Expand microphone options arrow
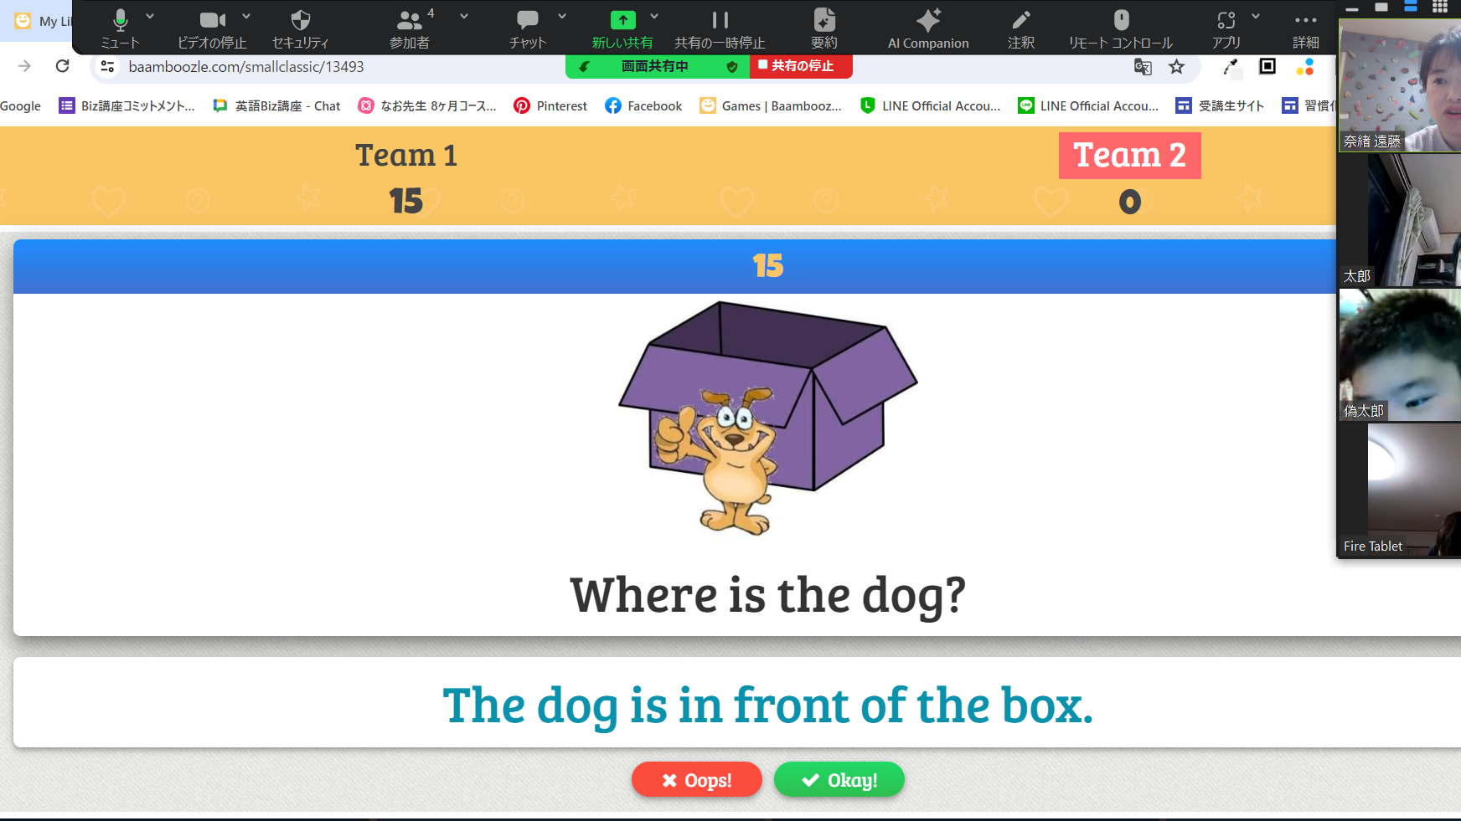 click(x=150, y=16)
